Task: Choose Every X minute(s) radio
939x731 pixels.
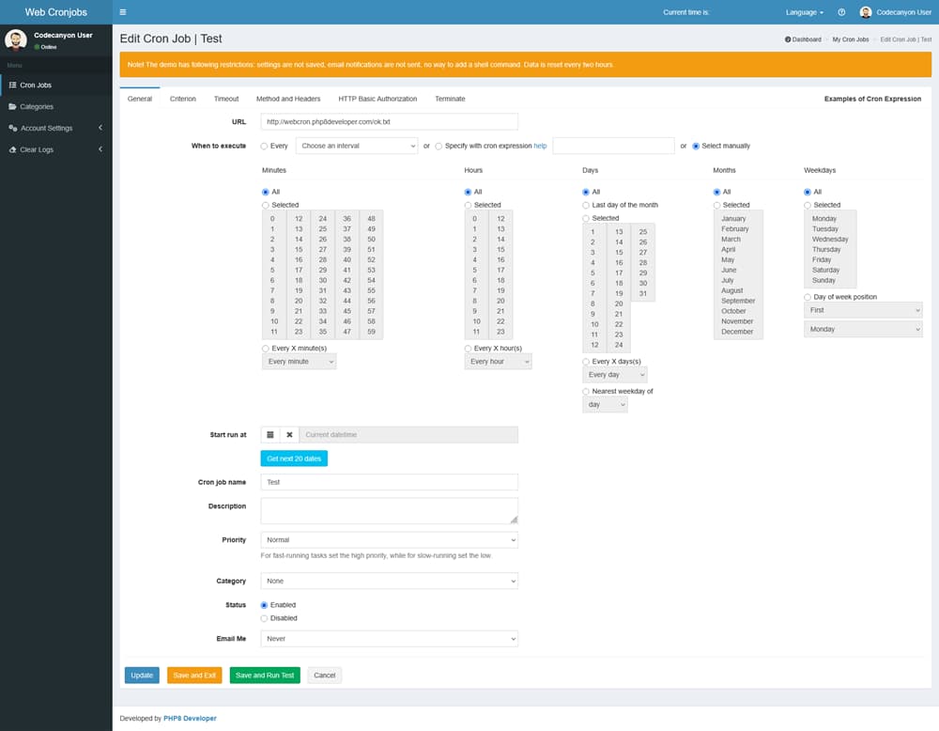Action: (266, 349)
